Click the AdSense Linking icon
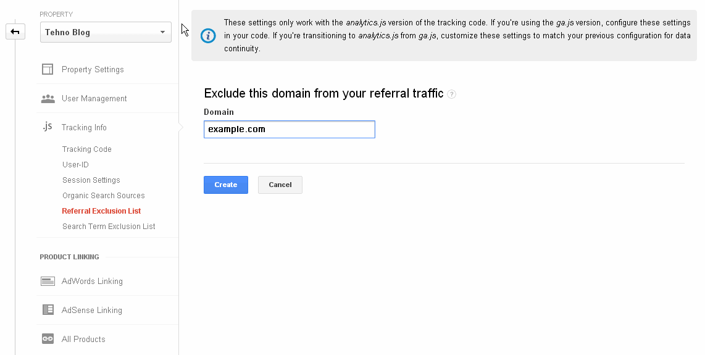This screenshot has height=355, width=705. pyautogui.click(x=48, y=310)
